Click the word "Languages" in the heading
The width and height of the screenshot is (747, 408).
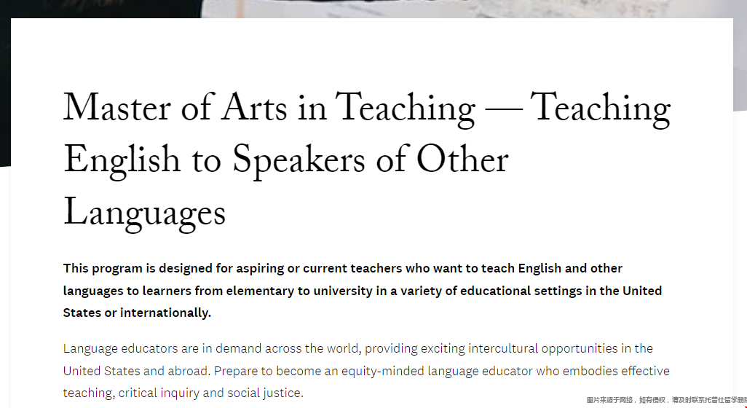(x=144, y=214)
